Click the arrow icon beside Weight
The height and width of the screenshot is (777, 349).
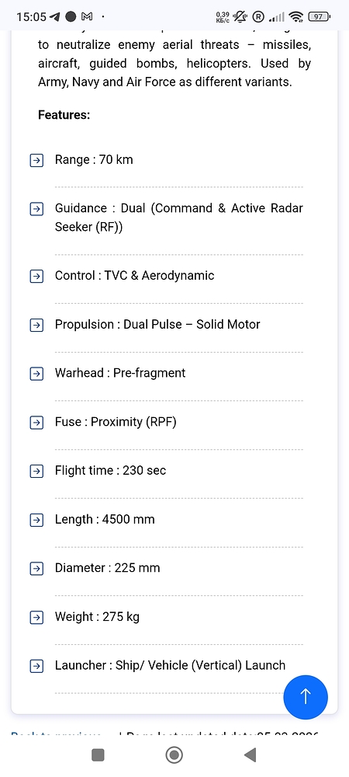point(36,618)
